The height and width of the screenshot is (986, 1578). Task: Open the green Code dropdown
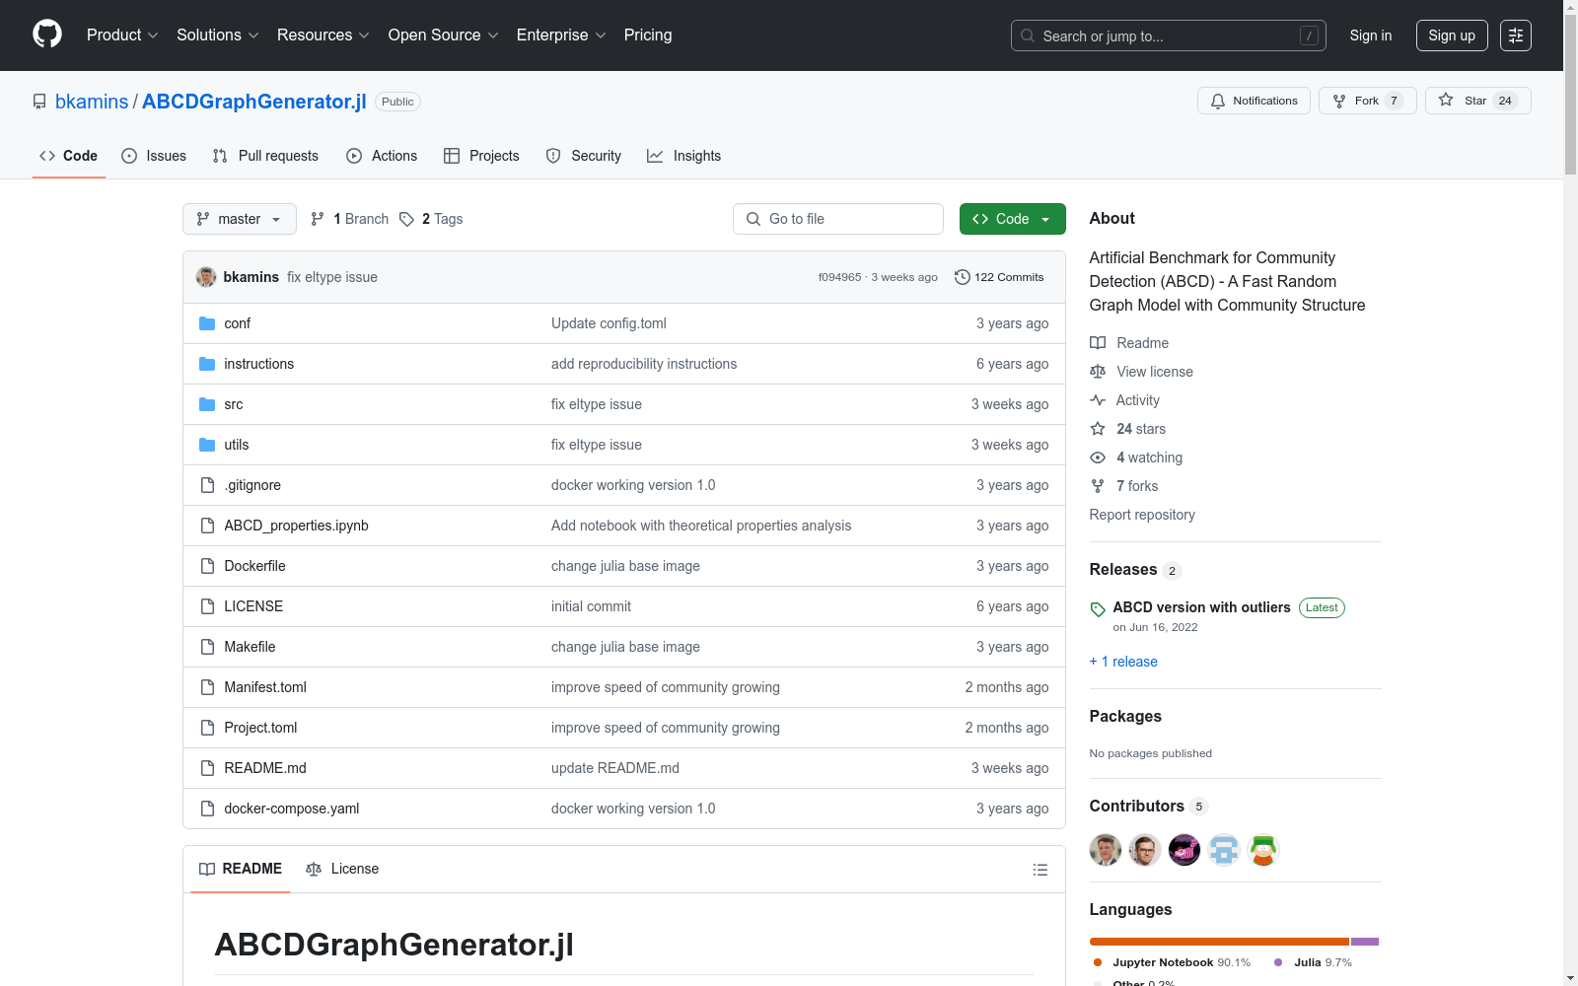coord(1012,219)
